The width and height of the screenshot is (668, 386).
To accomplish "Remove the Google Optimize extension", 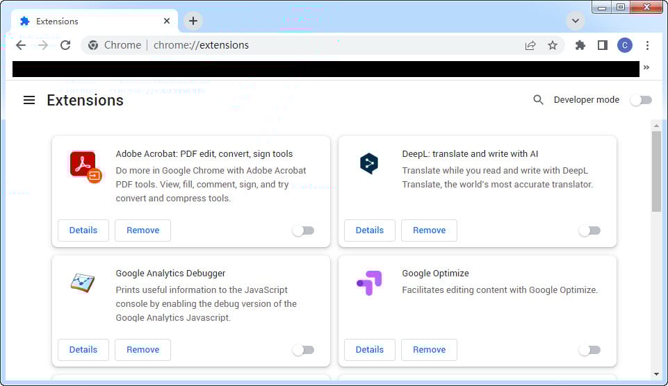I will pos(429,350).
